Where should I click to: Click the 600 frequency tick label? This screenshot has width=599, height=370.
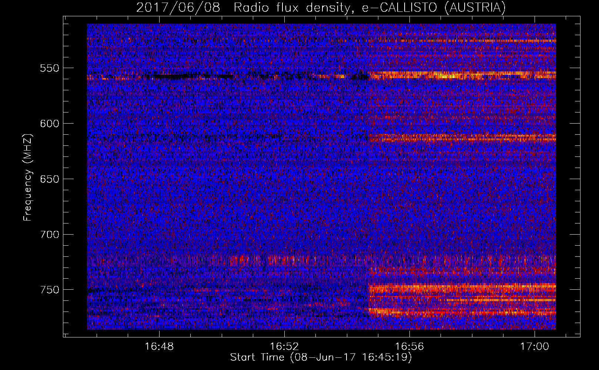50,124
